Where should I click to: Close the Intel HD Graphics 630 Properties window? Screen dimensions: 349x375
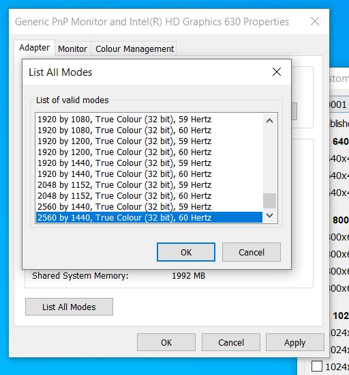click(x=315, y=22)
